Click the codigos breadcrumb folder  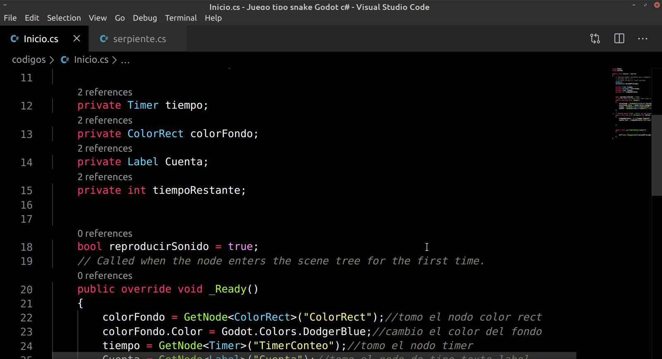coord(29,59)
